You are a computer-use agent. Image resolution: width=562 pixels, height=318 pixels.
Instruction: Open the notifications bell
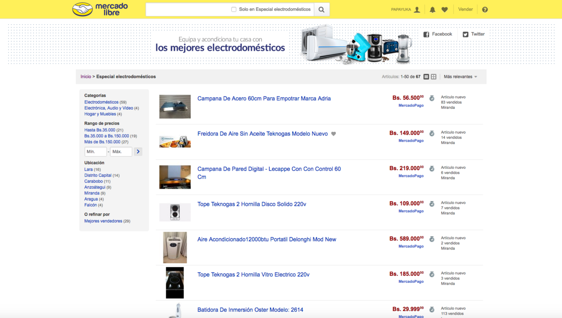point(432,10)
